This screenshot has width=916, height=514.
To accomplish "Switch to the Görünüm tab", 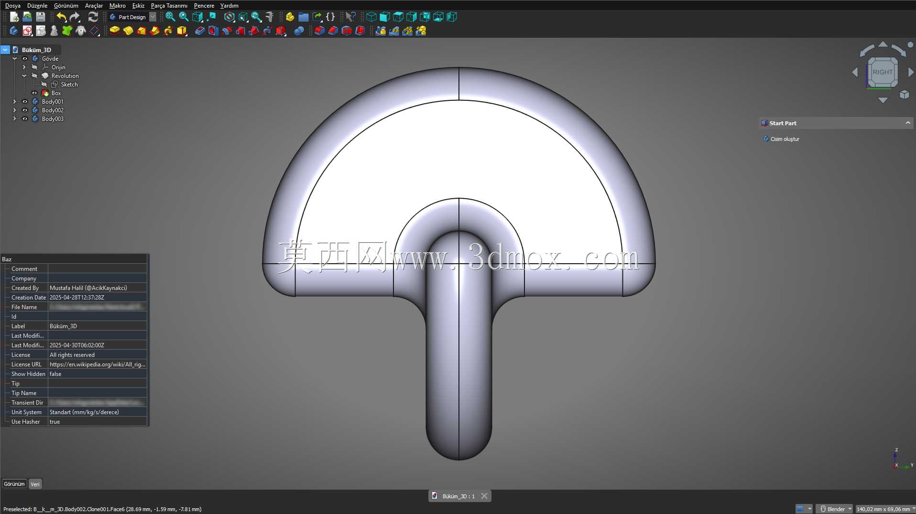I will (x=14, y=484).
